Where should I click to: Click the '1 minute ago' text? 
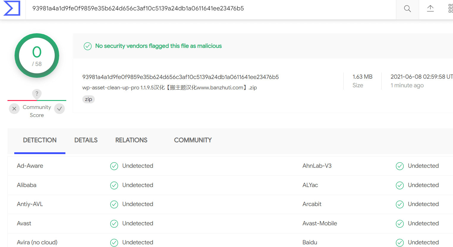pos(407,85)
